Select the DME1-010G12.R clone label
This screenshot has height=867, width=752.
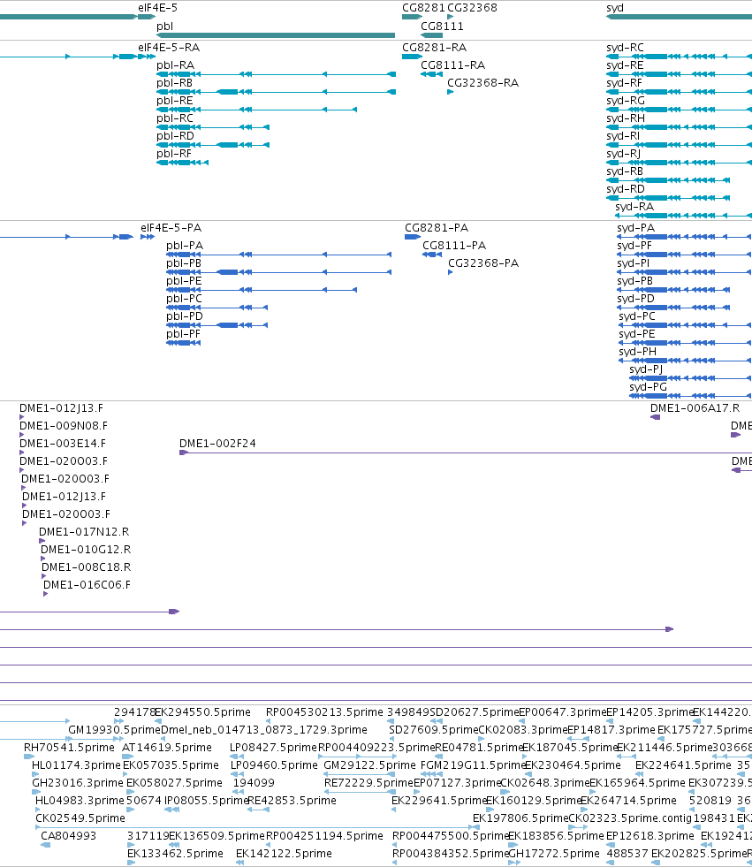coord(86,550)
